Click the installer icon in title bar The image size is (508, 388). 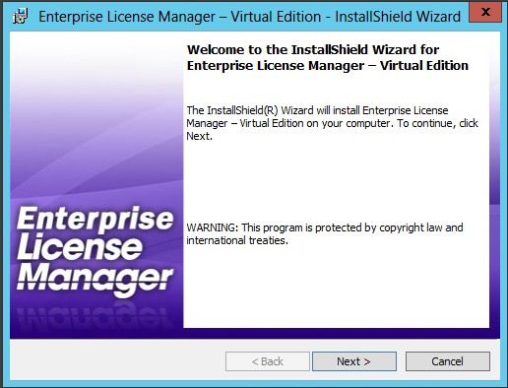point(20,17)
